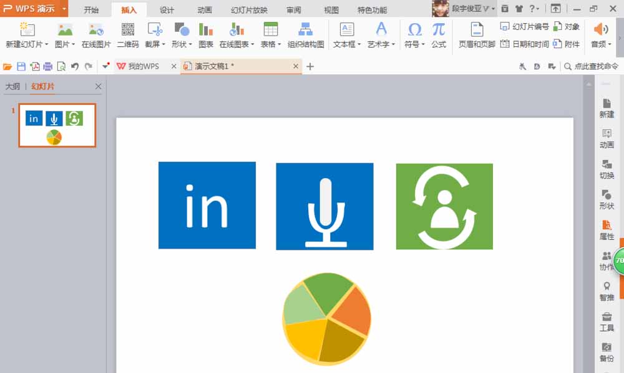Insert date and time (日期和时间)

[x=525, y=44]
